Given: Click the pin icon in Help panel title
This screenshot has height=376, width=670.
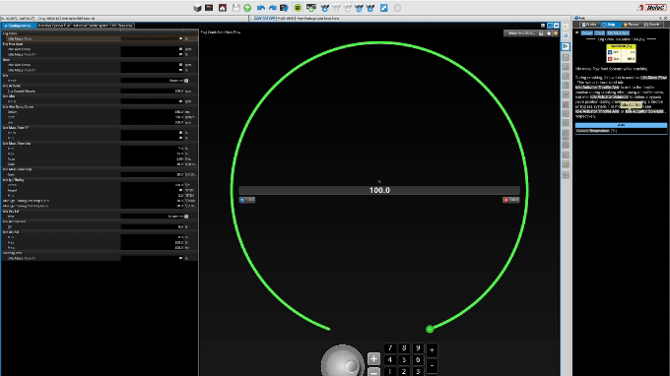Looking at the screenshot, I should coord(661,19).
